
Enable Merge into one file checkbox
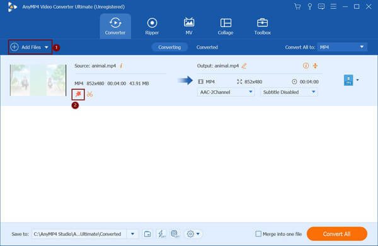coord(258,233)
